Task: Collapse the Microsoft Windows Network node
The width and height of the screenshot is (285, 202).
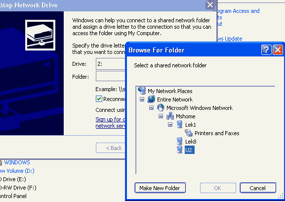Action: tap(151, 107)
